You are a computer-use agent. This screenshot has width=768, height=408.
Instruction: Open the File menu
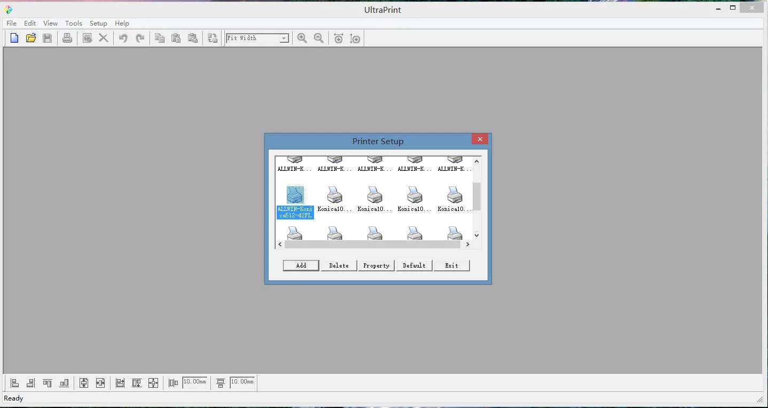[x=11, y=23]
